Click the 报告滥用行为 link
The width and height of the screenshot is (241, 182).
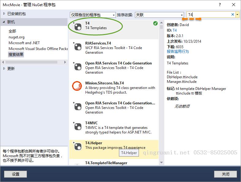(178, 52)
